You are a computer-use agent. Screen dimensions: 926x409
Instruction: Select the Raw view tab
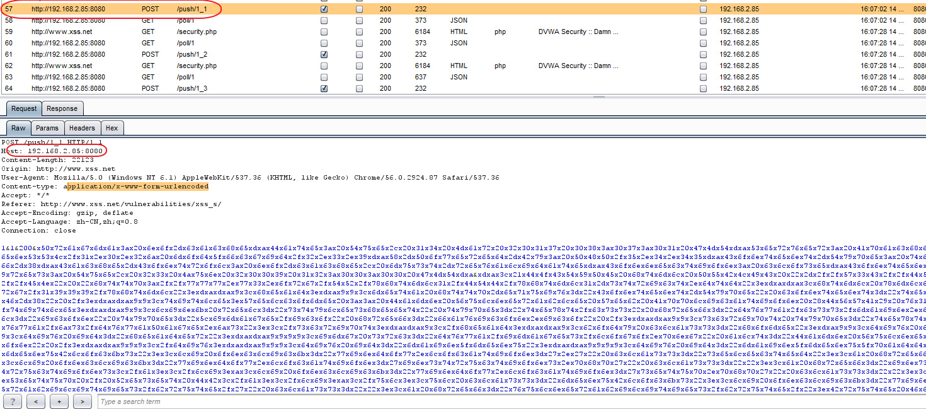point(18,128)
